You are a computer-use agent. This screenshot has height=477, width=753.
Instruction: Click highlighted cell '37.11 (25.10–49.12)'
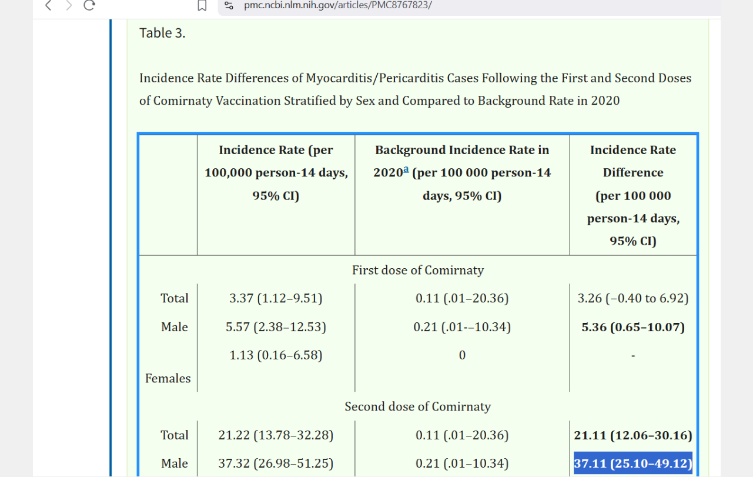633,463
